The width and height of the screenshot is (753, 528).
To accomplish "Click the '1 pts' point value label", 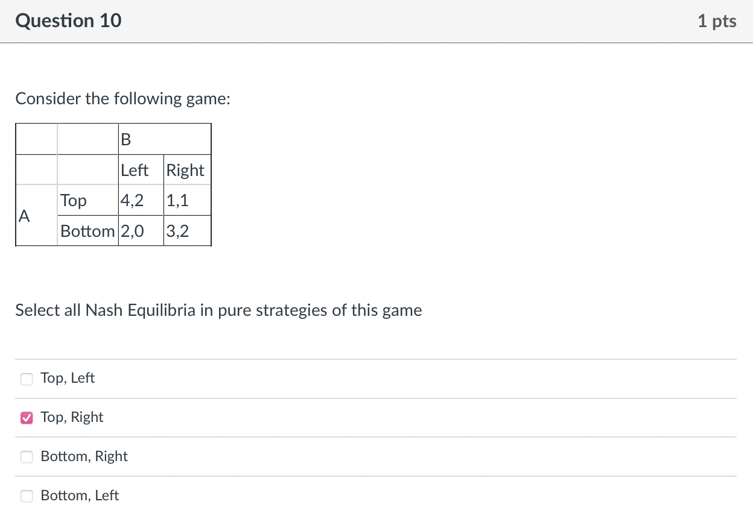I will [717, 20].
